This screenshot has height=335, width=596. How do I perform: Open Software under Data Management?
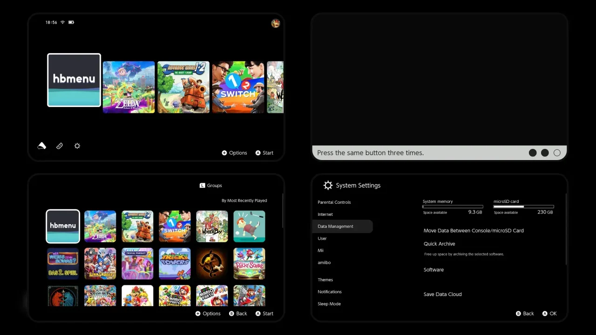pyautogui.click(x=433, y=270)
